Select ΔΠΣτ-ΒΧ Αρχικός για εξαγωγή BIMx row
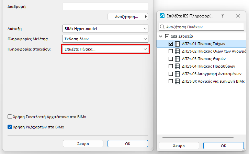 click(201, 81)
